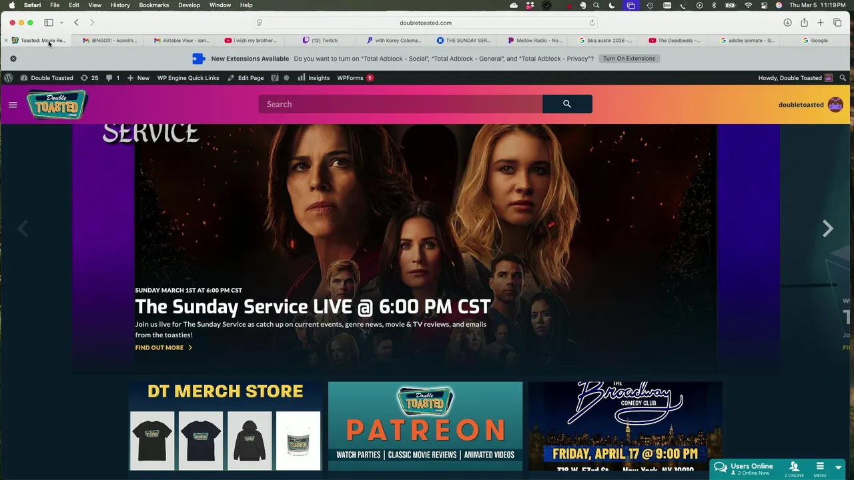
Task: Click the date and time Thu Mar 5
Action: [x=818, y=5]
